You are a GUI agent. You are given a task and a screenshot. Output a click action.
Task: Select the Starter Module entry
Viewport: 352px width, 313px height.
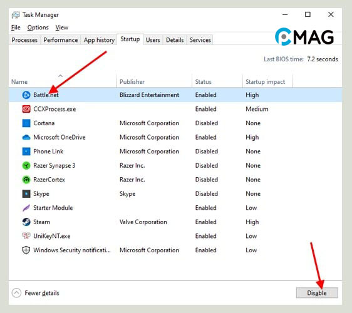coord(53,208)
